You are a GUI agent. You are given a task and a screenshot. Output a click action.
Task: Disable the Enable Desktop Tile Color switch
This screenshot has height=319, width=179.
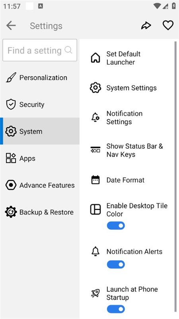[116, 226]
